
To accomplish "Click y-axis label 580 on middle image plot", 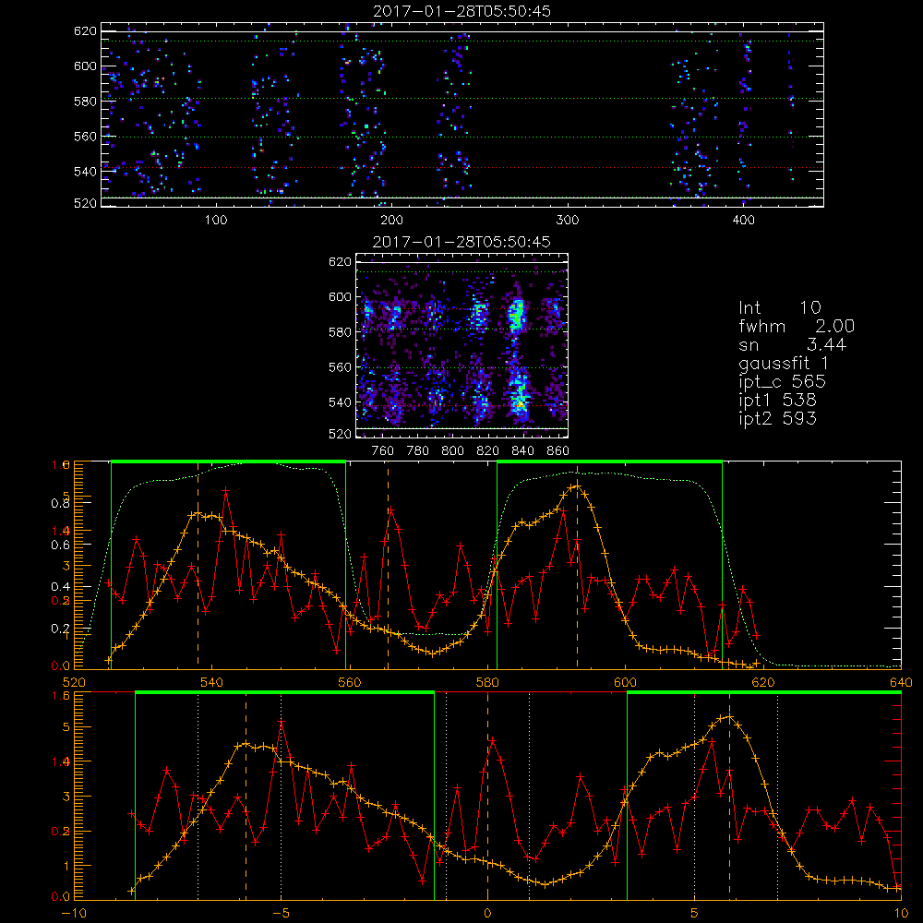I will tap(341, 332).
